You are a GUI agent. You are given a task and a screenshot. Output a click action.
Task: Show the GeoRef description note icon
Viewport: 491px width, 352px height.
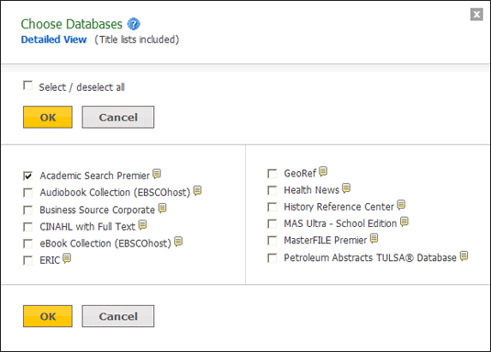(x=323, y=171)
